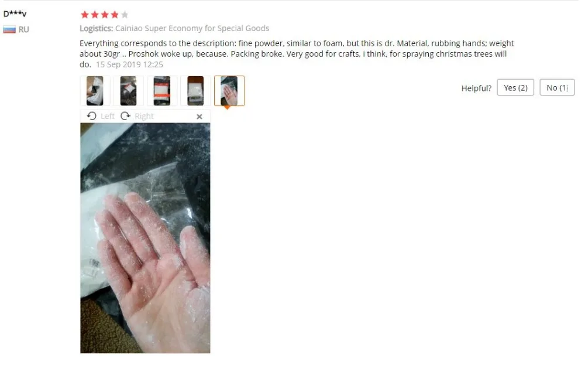
Task: Click the enlarged powder-covered hand photo
Action: point(145,238)
